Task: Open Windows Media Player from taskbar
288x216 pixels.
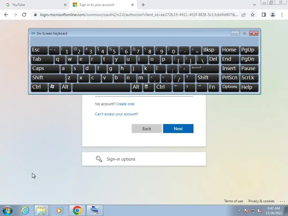Action: click(59, 210)
